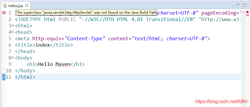Collapse the head tag fold on line 4

[x=13, y=32]
